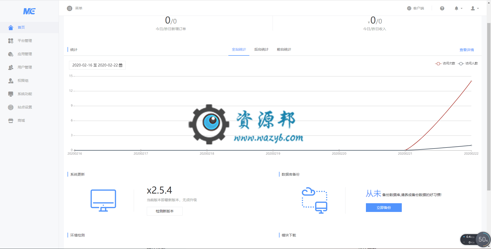Viewport: 491px width, 249px height.
Task: Click the 菜单 label in header
Action: pyautogui.click(x=79, y=8)
